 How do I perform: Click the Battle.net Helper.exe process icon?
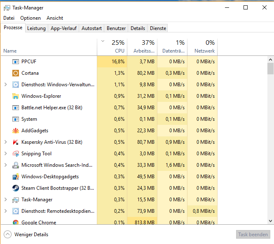coord(16,108)
